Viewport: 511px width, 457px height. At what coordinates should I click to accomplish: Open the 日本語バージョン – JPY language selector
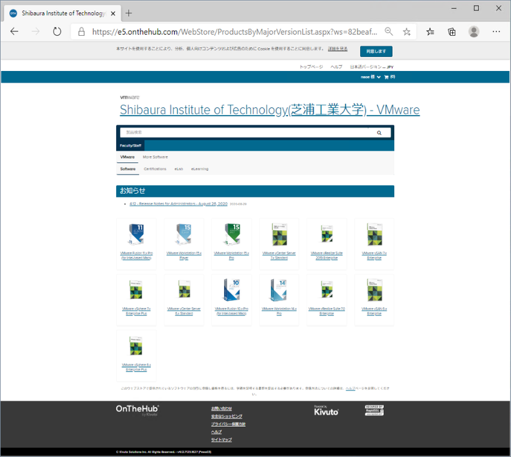coord(372,67)
